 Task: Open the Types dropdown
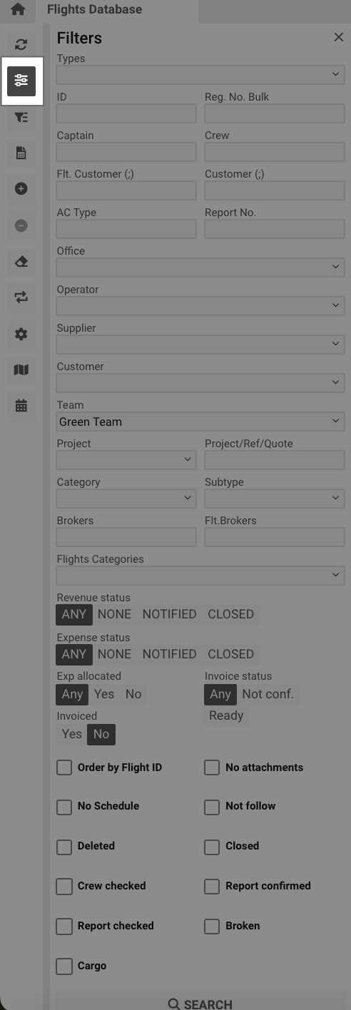200,75
